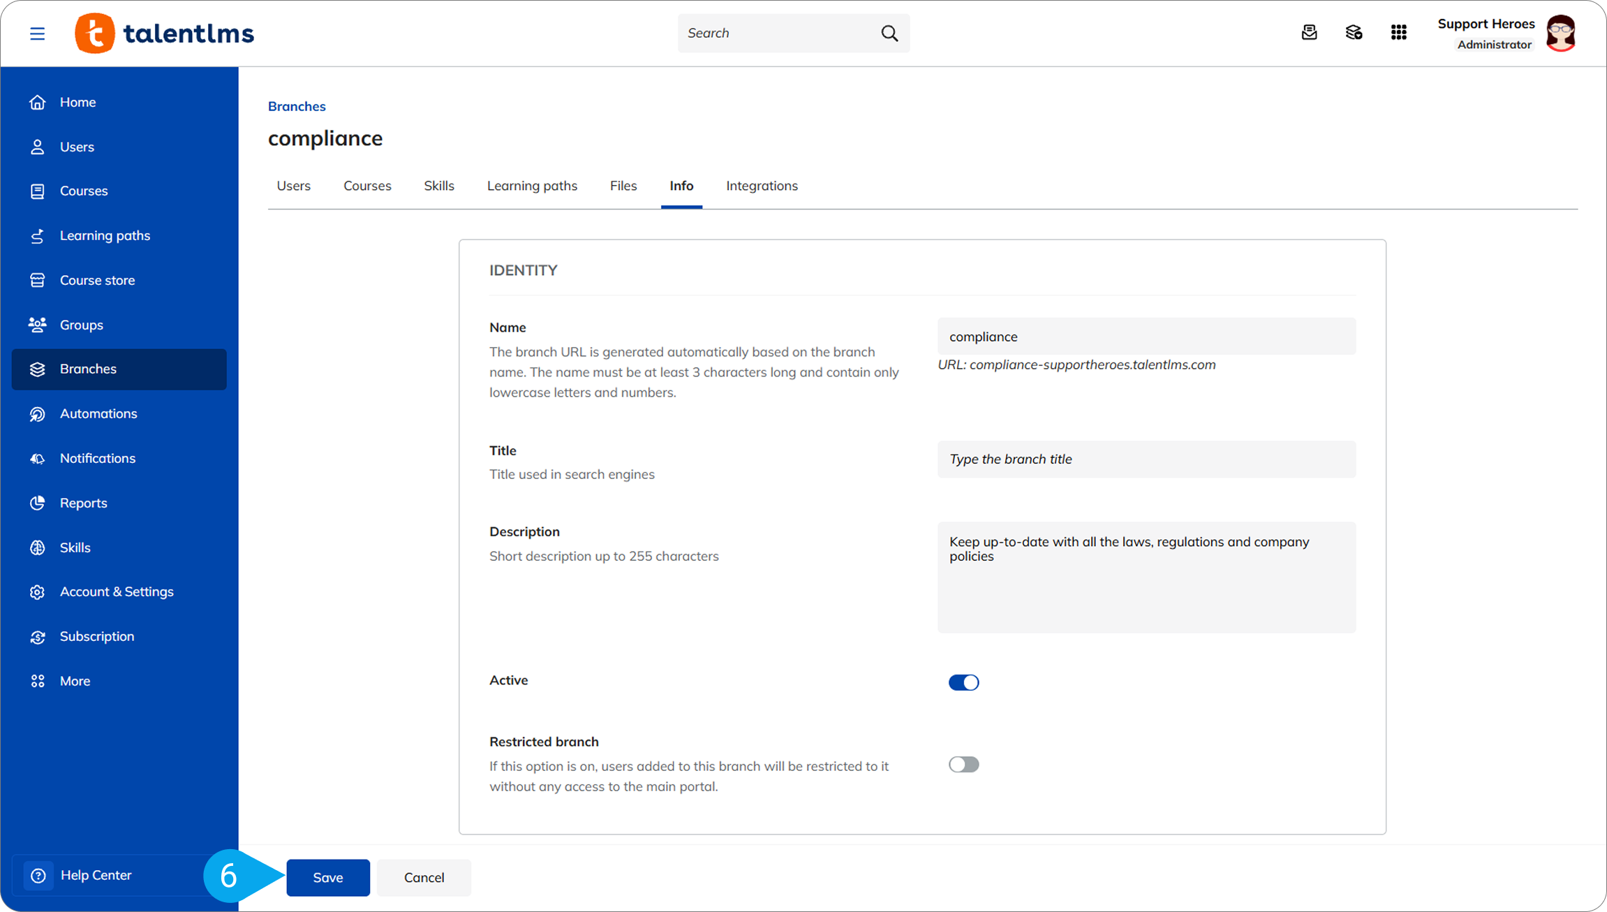
Task: Click the Skills icon in sidebar
Action: point(38,547)
